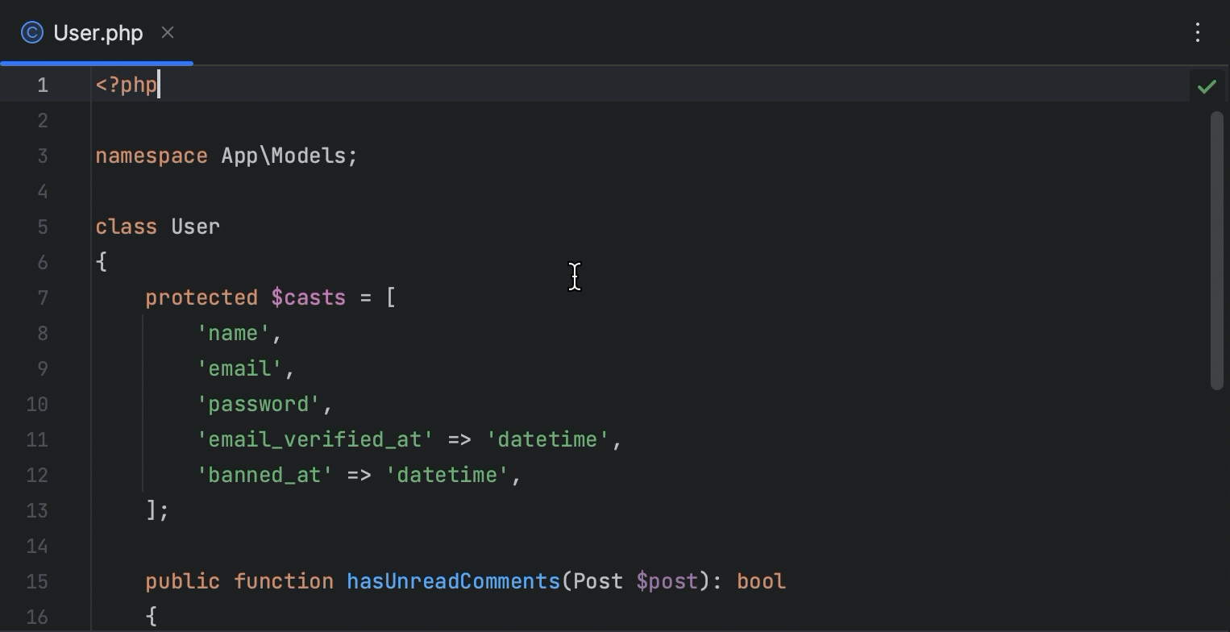Select the 'password' string on line 10
The width and height of the screenshot is (1230, 632).
click(x=260, y=404)
